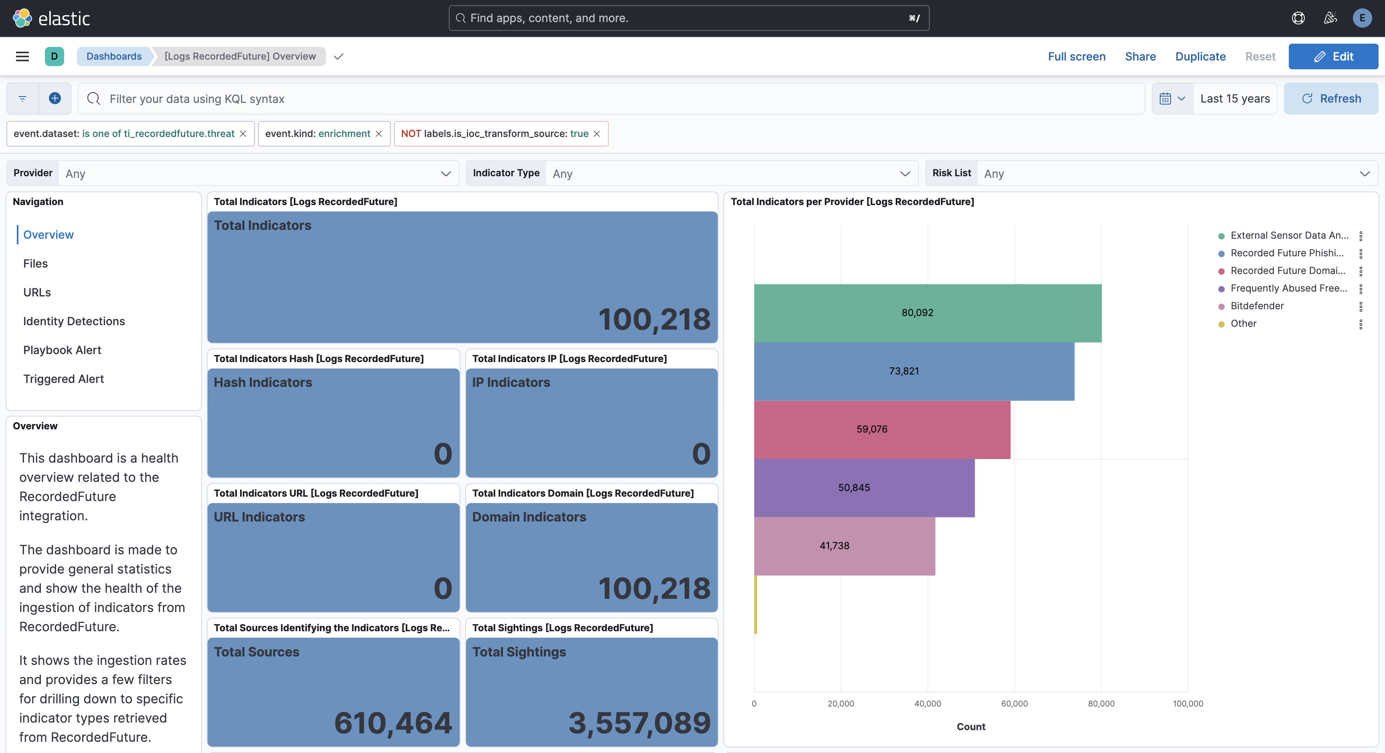
Task: Focus the Find apps global search field
Action: tap(689, 18)
